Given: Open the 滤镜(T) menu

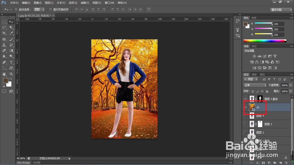Looking at the screenshot, I should (85, 3).
